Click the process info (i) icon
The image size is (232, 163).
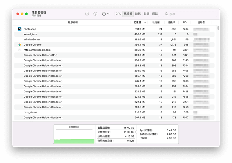pyautogui.click(x=95, y=14)
